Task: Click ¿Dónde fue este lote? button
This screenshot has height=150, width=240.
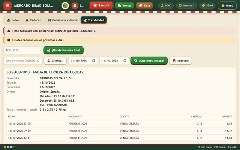Action: pyautogui.click(x=63, y=50)
